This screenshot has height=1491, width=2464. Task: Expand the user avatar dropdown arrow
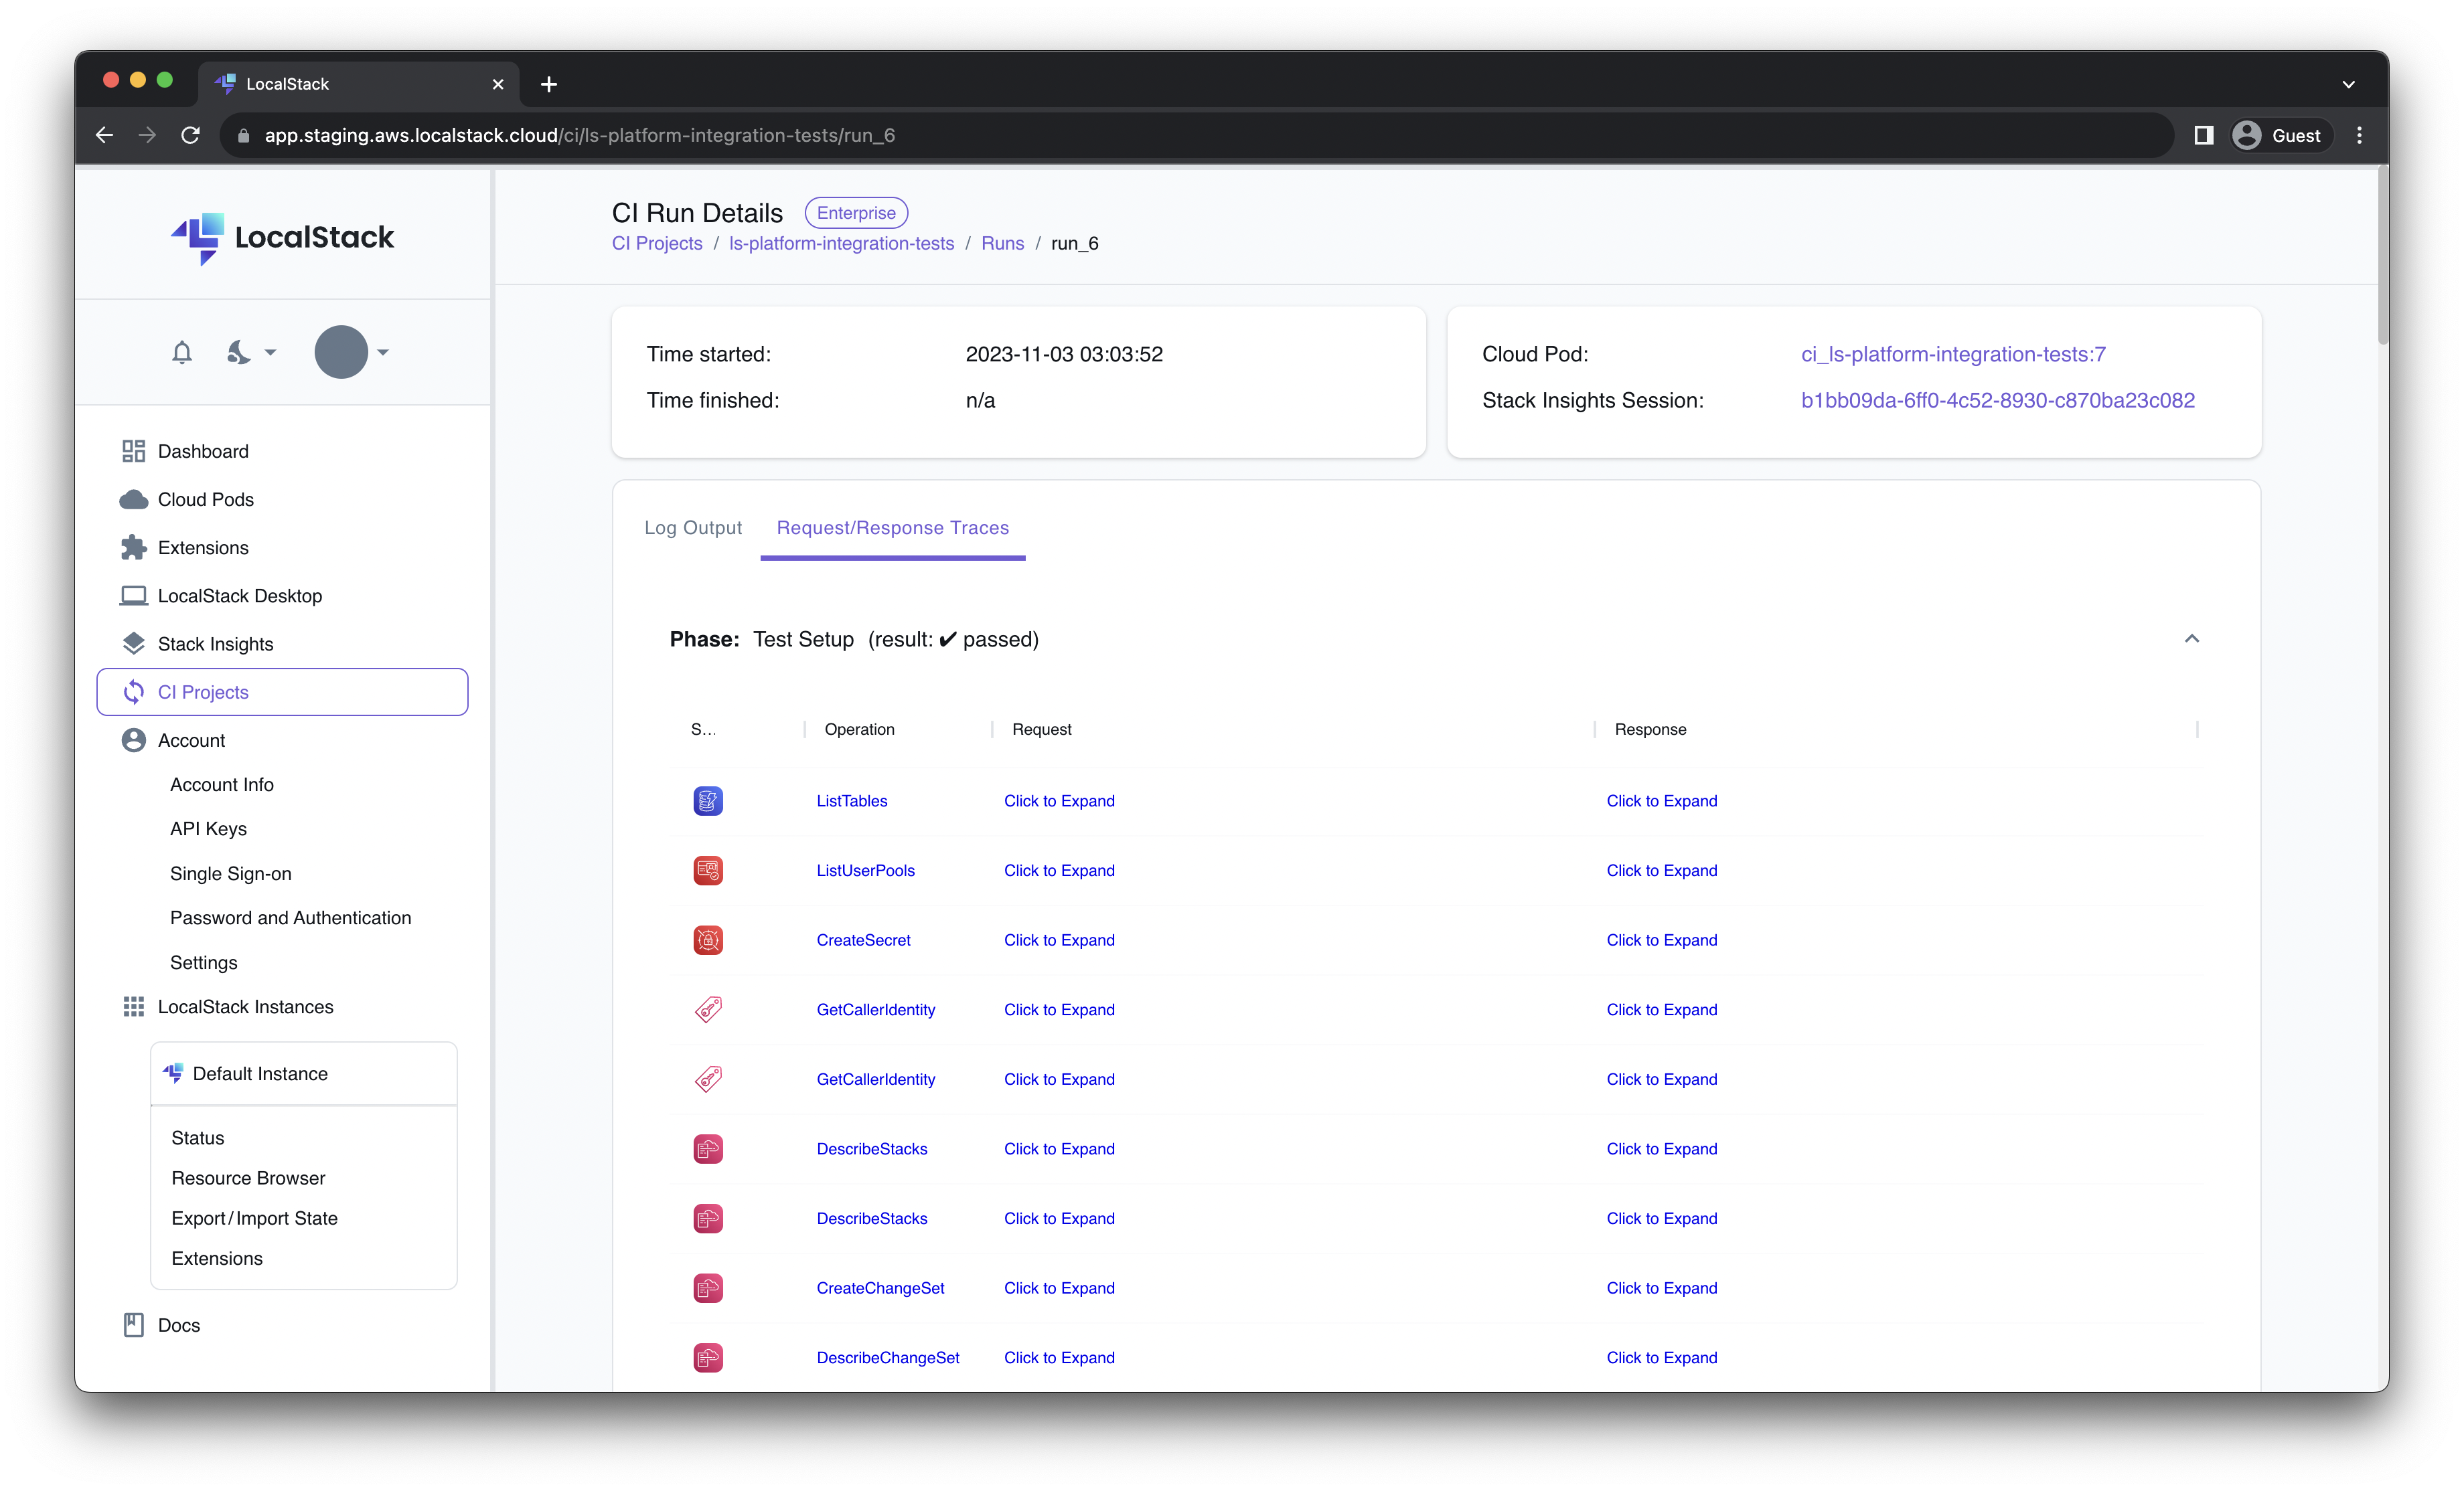coord(383,352)
